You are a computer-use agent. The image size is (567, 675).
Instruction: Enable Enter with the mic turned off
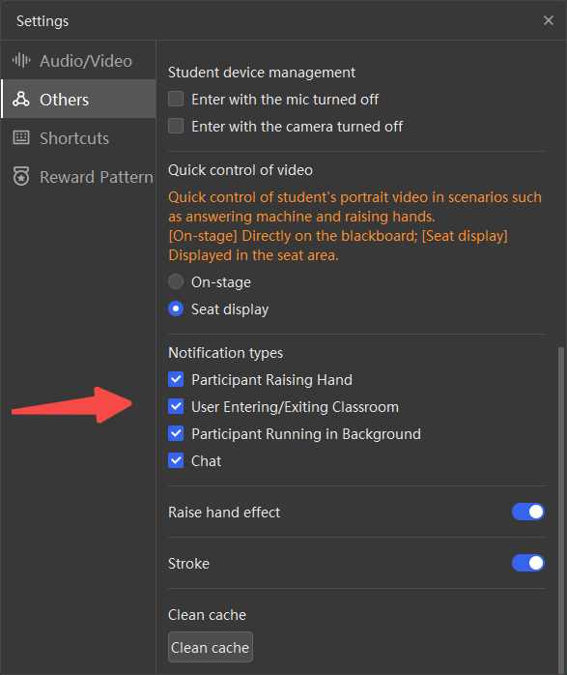click(176, 99)
